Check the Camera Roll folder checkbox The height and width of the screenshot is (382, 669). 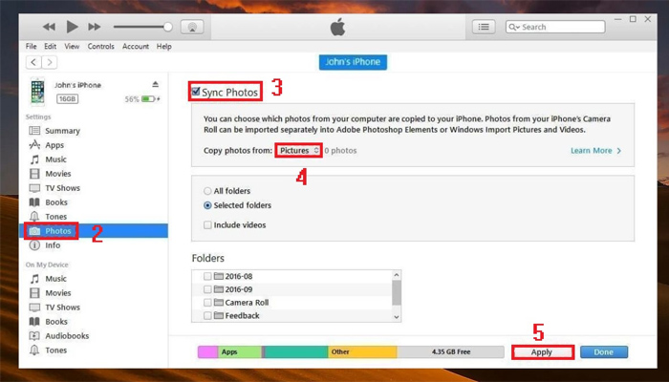click(207, 303)
